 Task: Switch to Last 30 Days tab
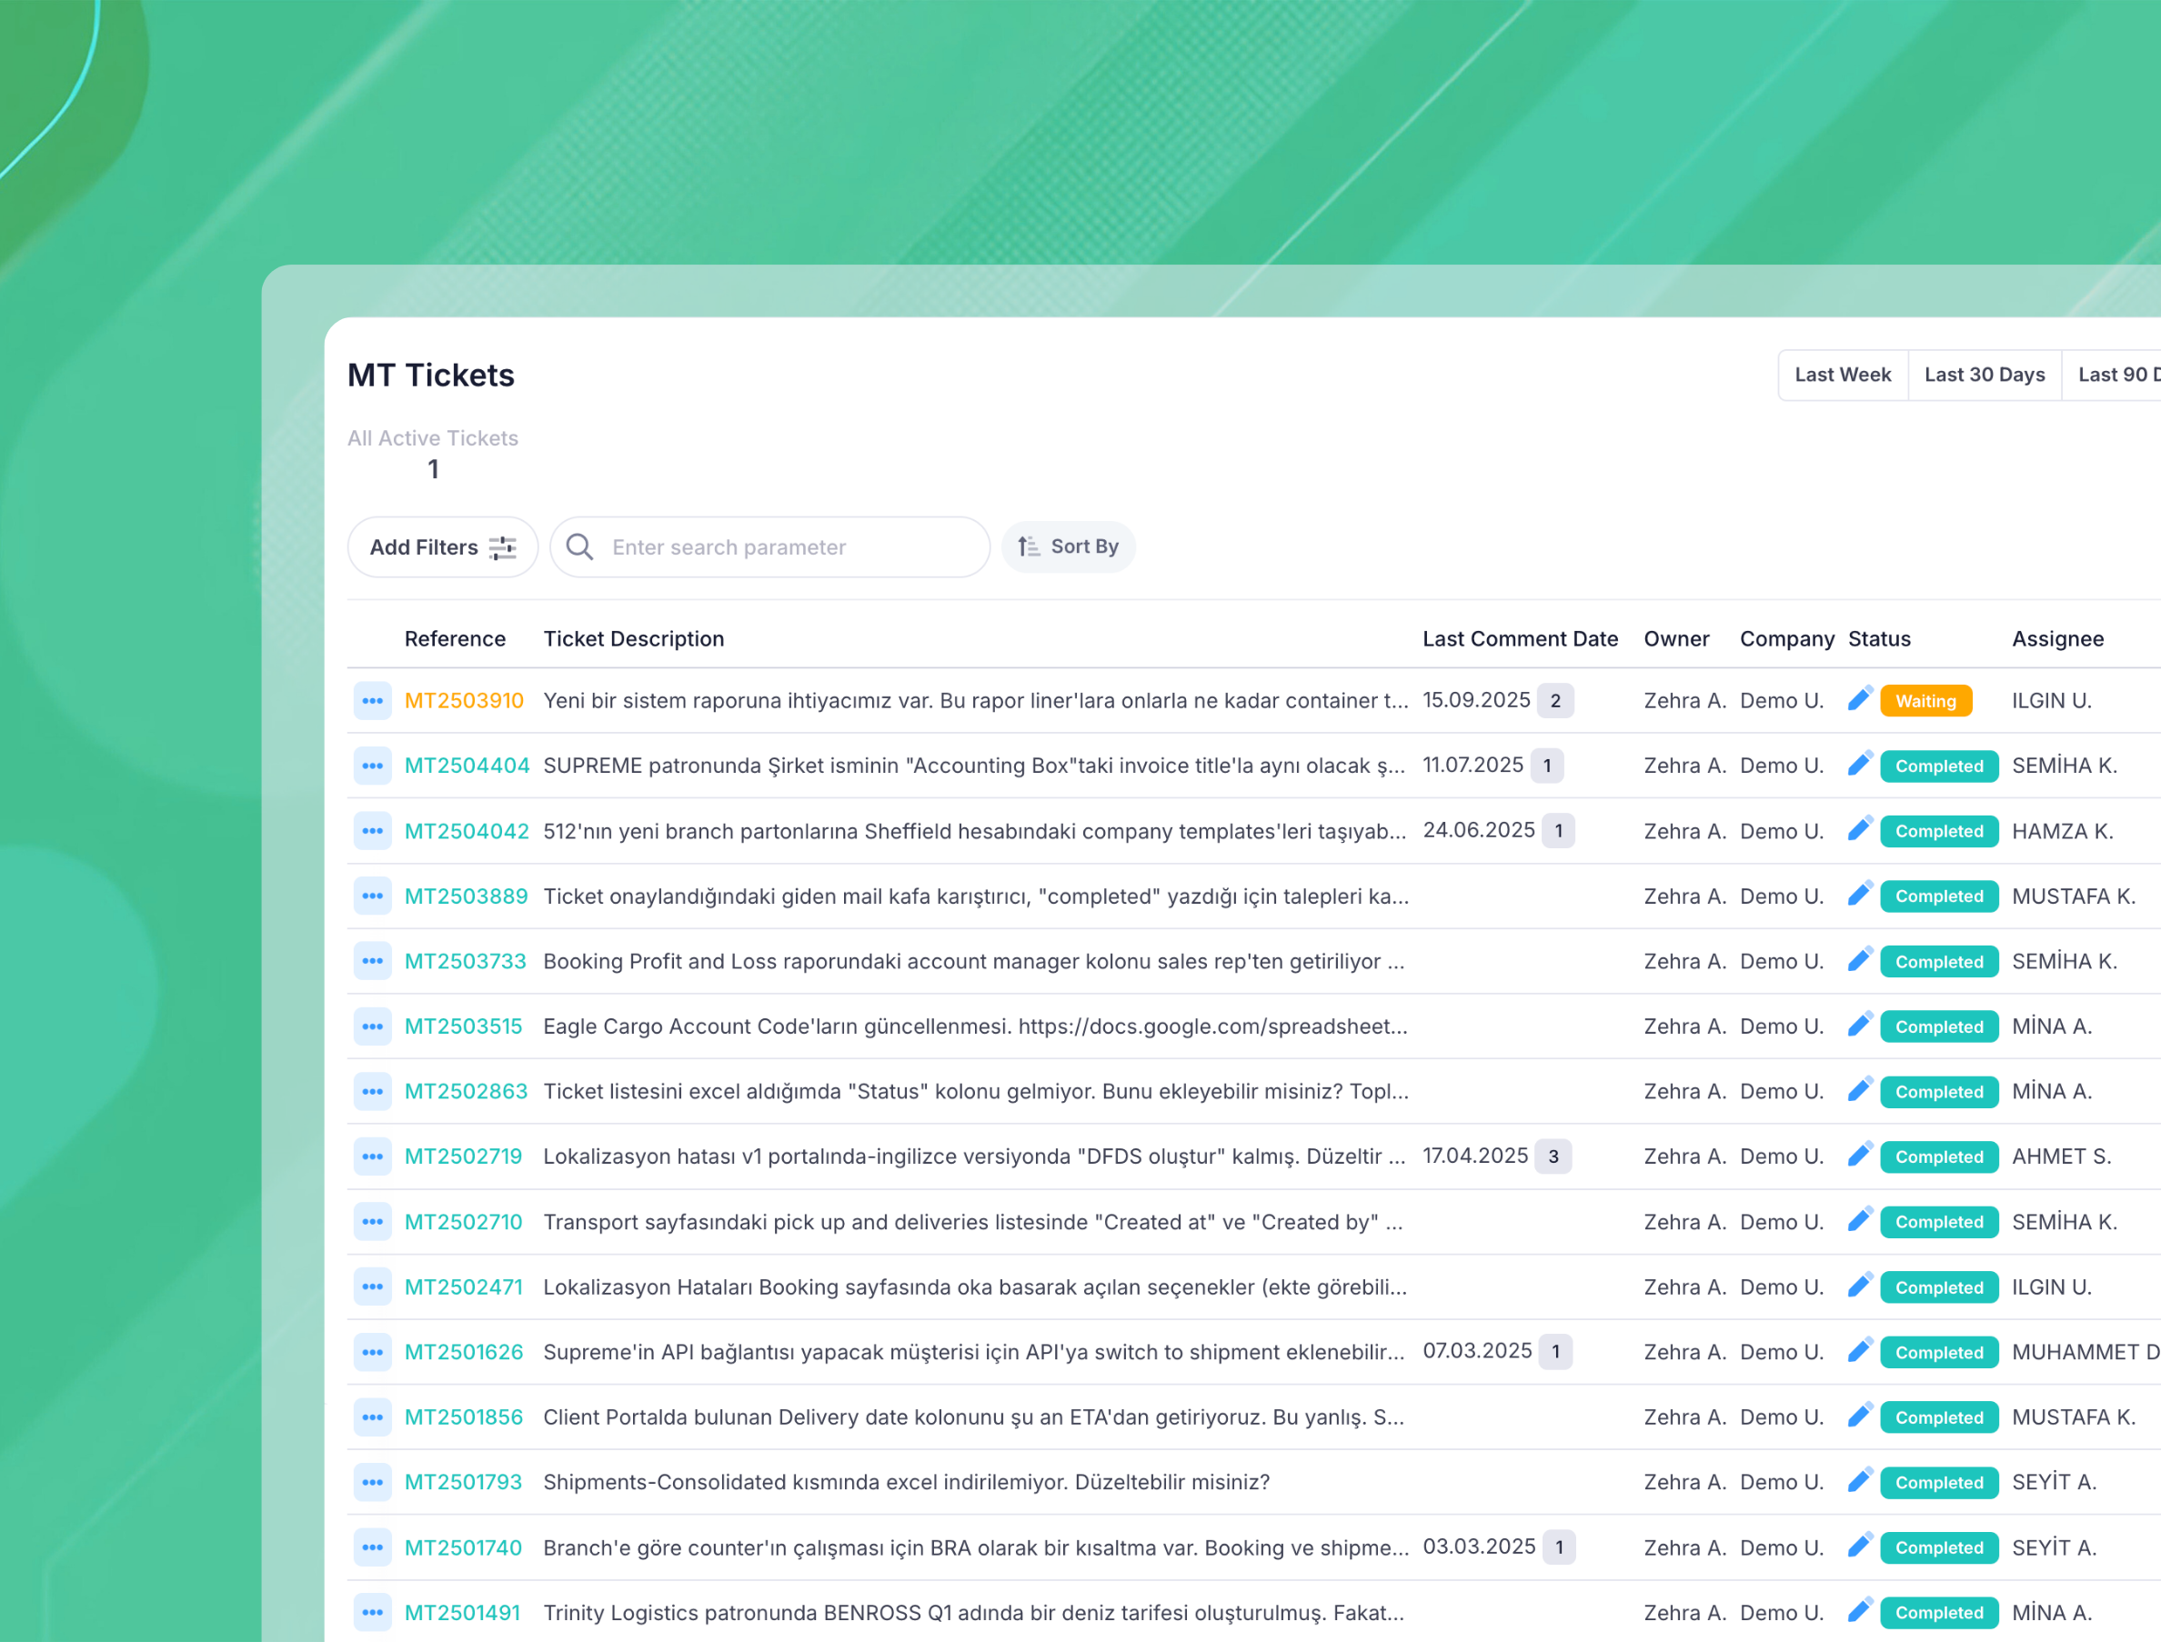(1984, 375)
